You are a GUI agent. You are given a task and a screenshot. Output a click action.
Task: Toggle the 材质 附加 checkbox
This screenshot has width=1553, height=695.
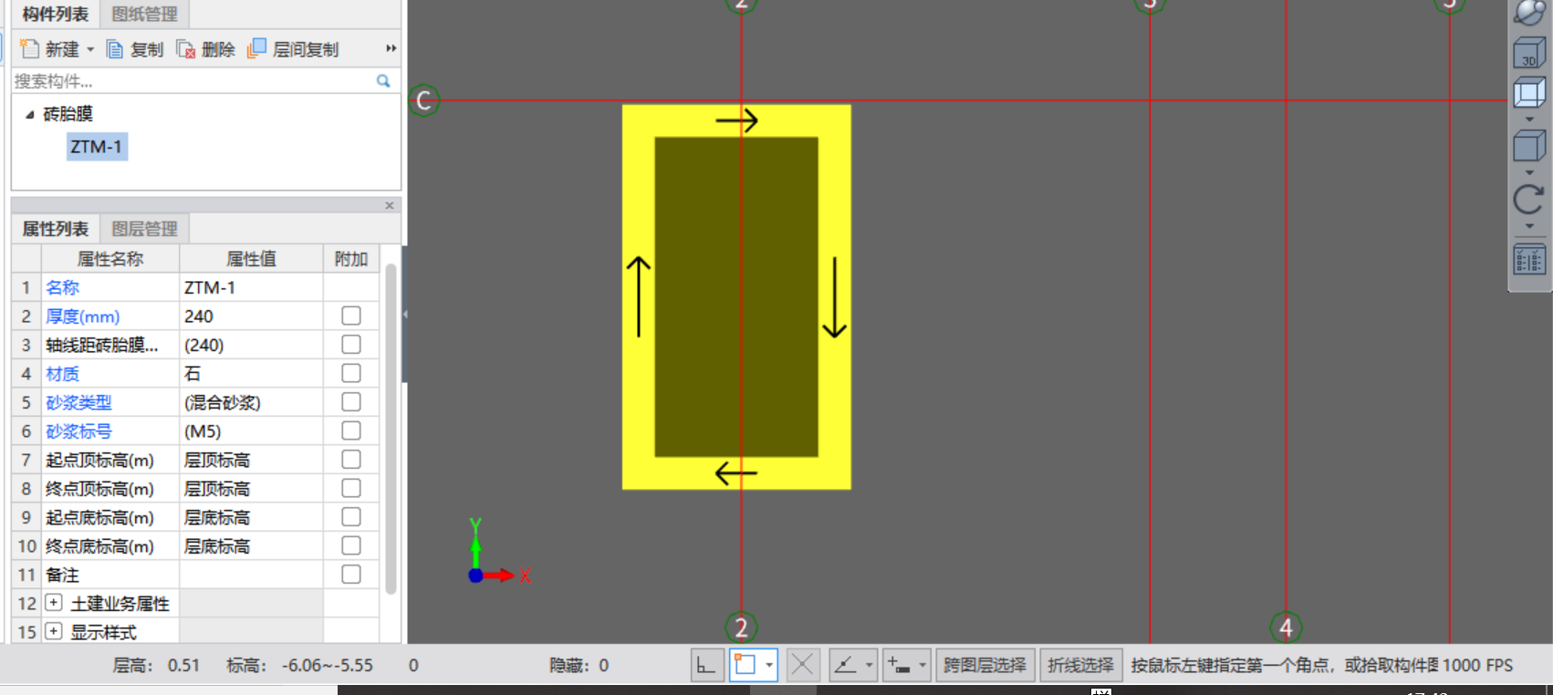(351, 373)
